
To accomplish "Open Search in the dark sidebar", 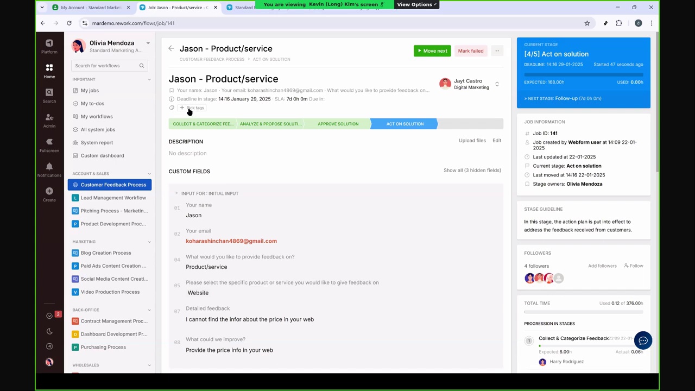I will 49,96.
